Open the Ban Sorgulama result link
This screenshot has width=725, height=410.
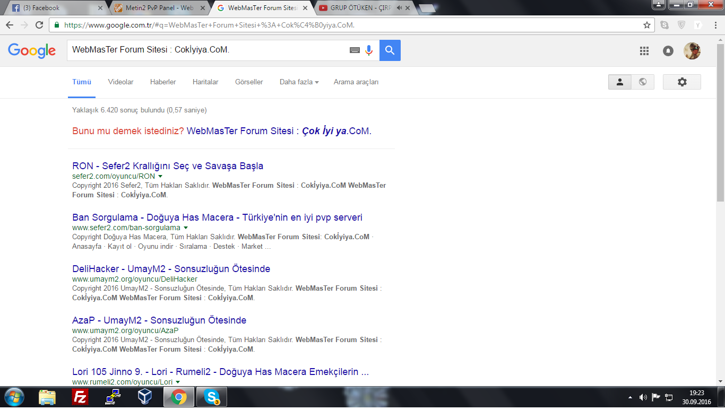(218, 217)
